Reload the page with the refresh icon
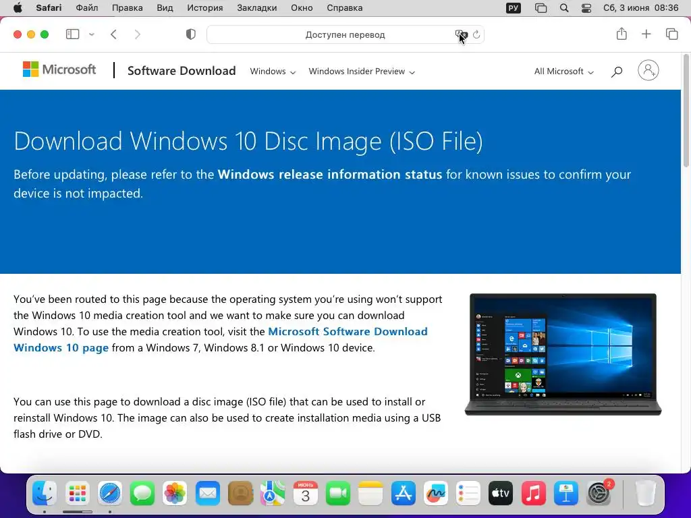 (x=476, y=34)
